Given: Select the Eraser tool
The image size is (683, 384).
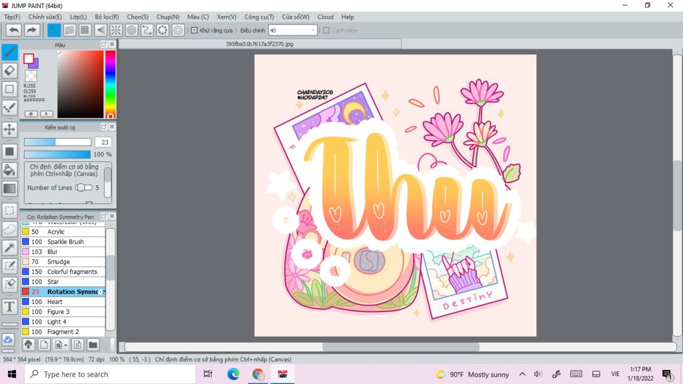Looking at the screenshot, I should point(9,71).
